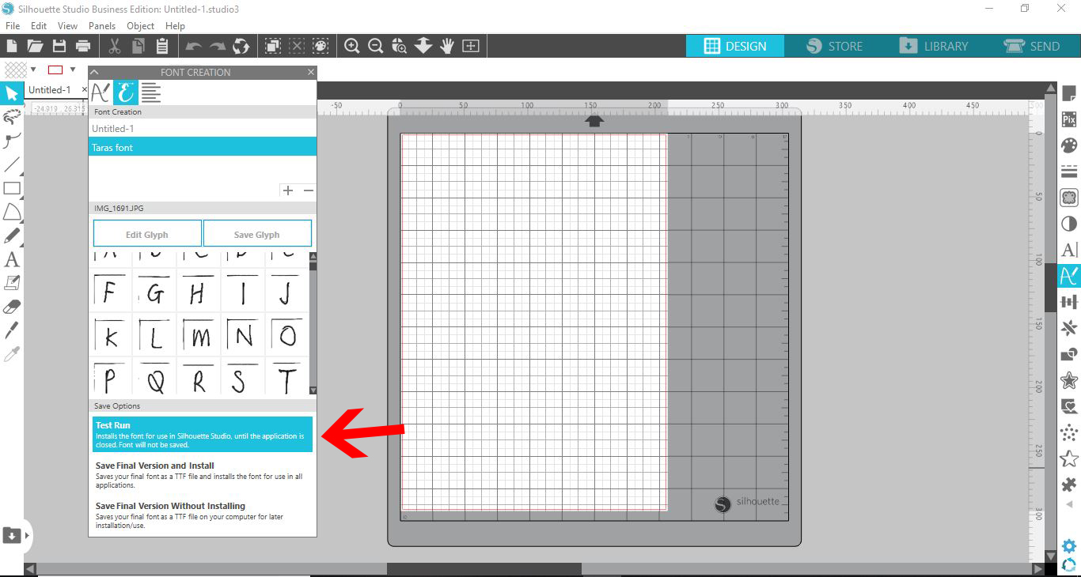This screenshot has width=1081, height=577.
Task: Click the Deselect All icon
Action: click(x=297, y=46)
